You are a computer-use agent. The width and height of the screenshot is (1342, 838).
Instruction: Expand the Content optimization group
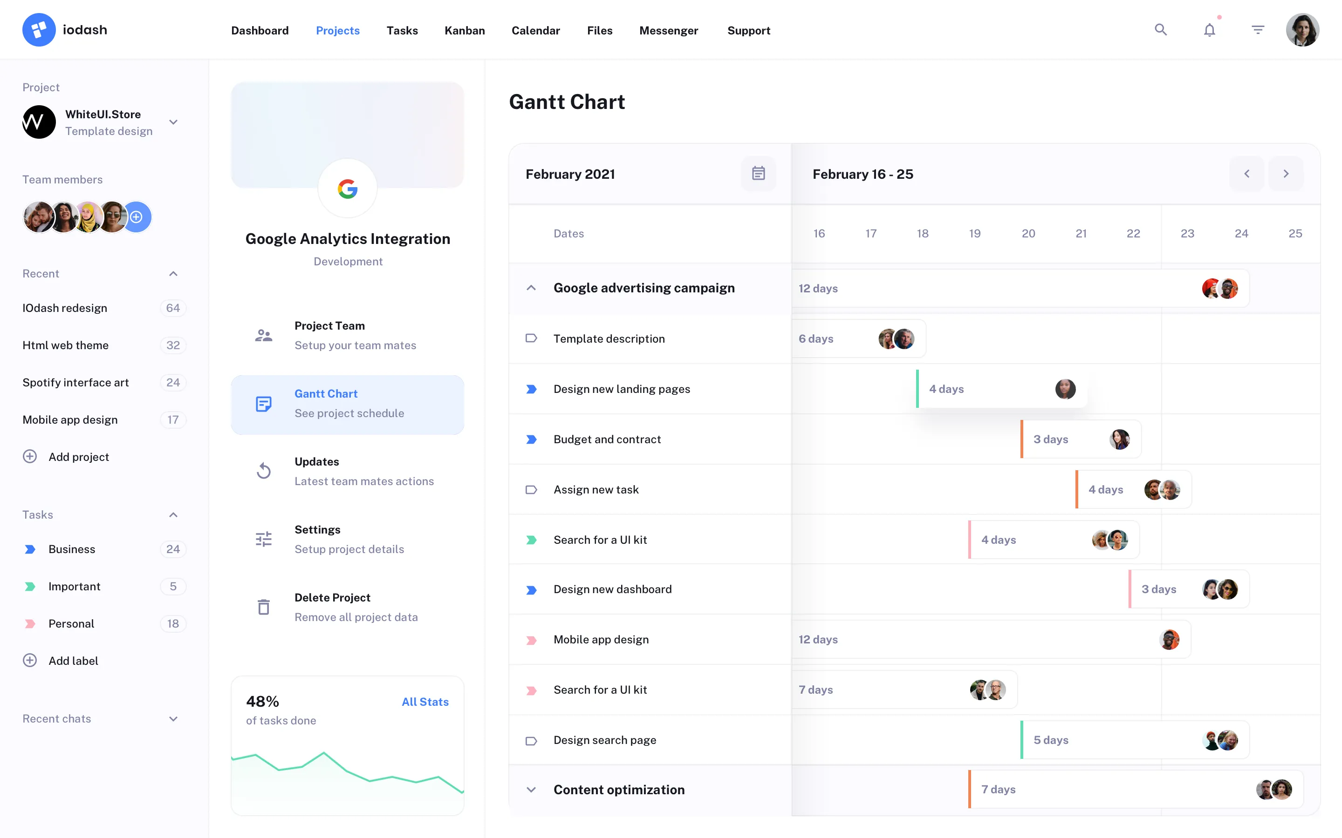click(x=531, y=790)
